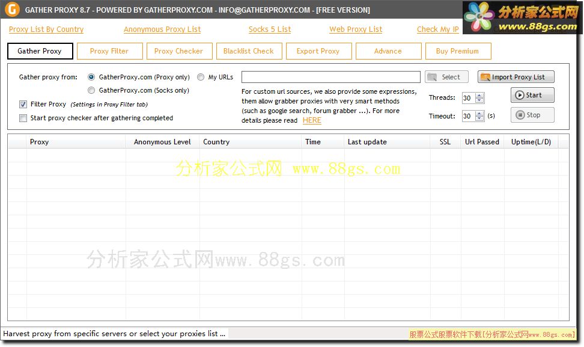Screen dimensions: 584x347
Task: Decrease the Threads value with down arrow
Action: (x=479, y=100)
